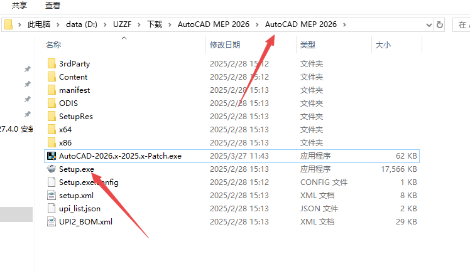The image size is (470, 274).
Task: Click the third pinned quick-access pin icon
Action: click(27, 99)
